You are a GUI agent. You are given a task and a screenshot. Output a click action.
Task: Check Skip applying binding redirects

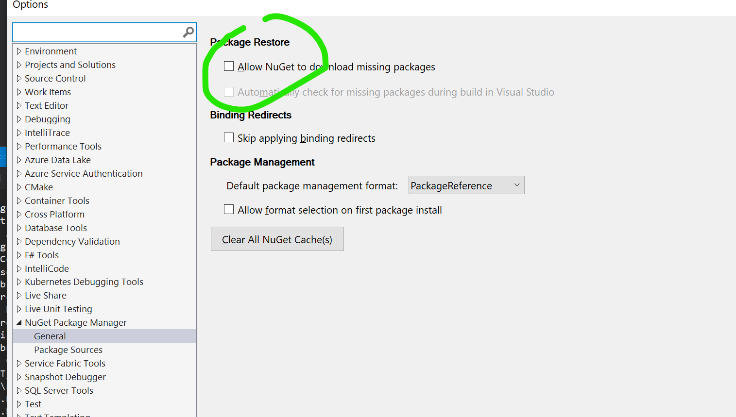click(x=229, y=137)
